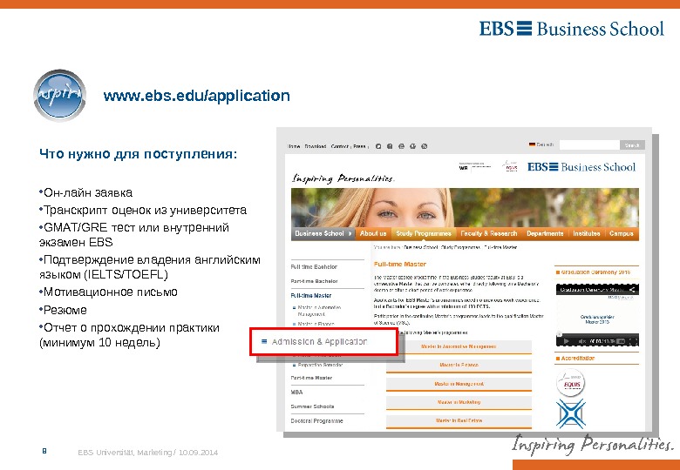The height and width of the screenshot is (470, 680).
Task: Play the Graduation Ceremony video
Action: 566,341
